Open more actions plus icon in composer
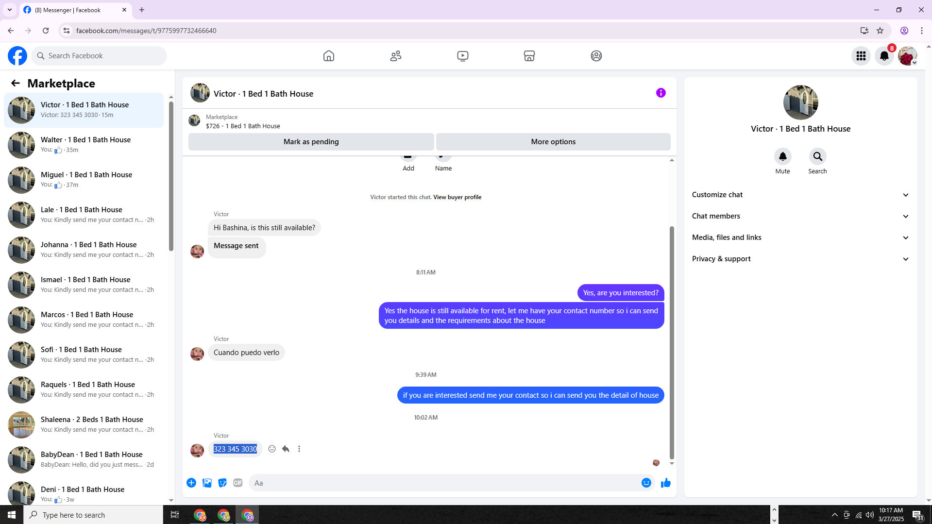 point(191,483)
